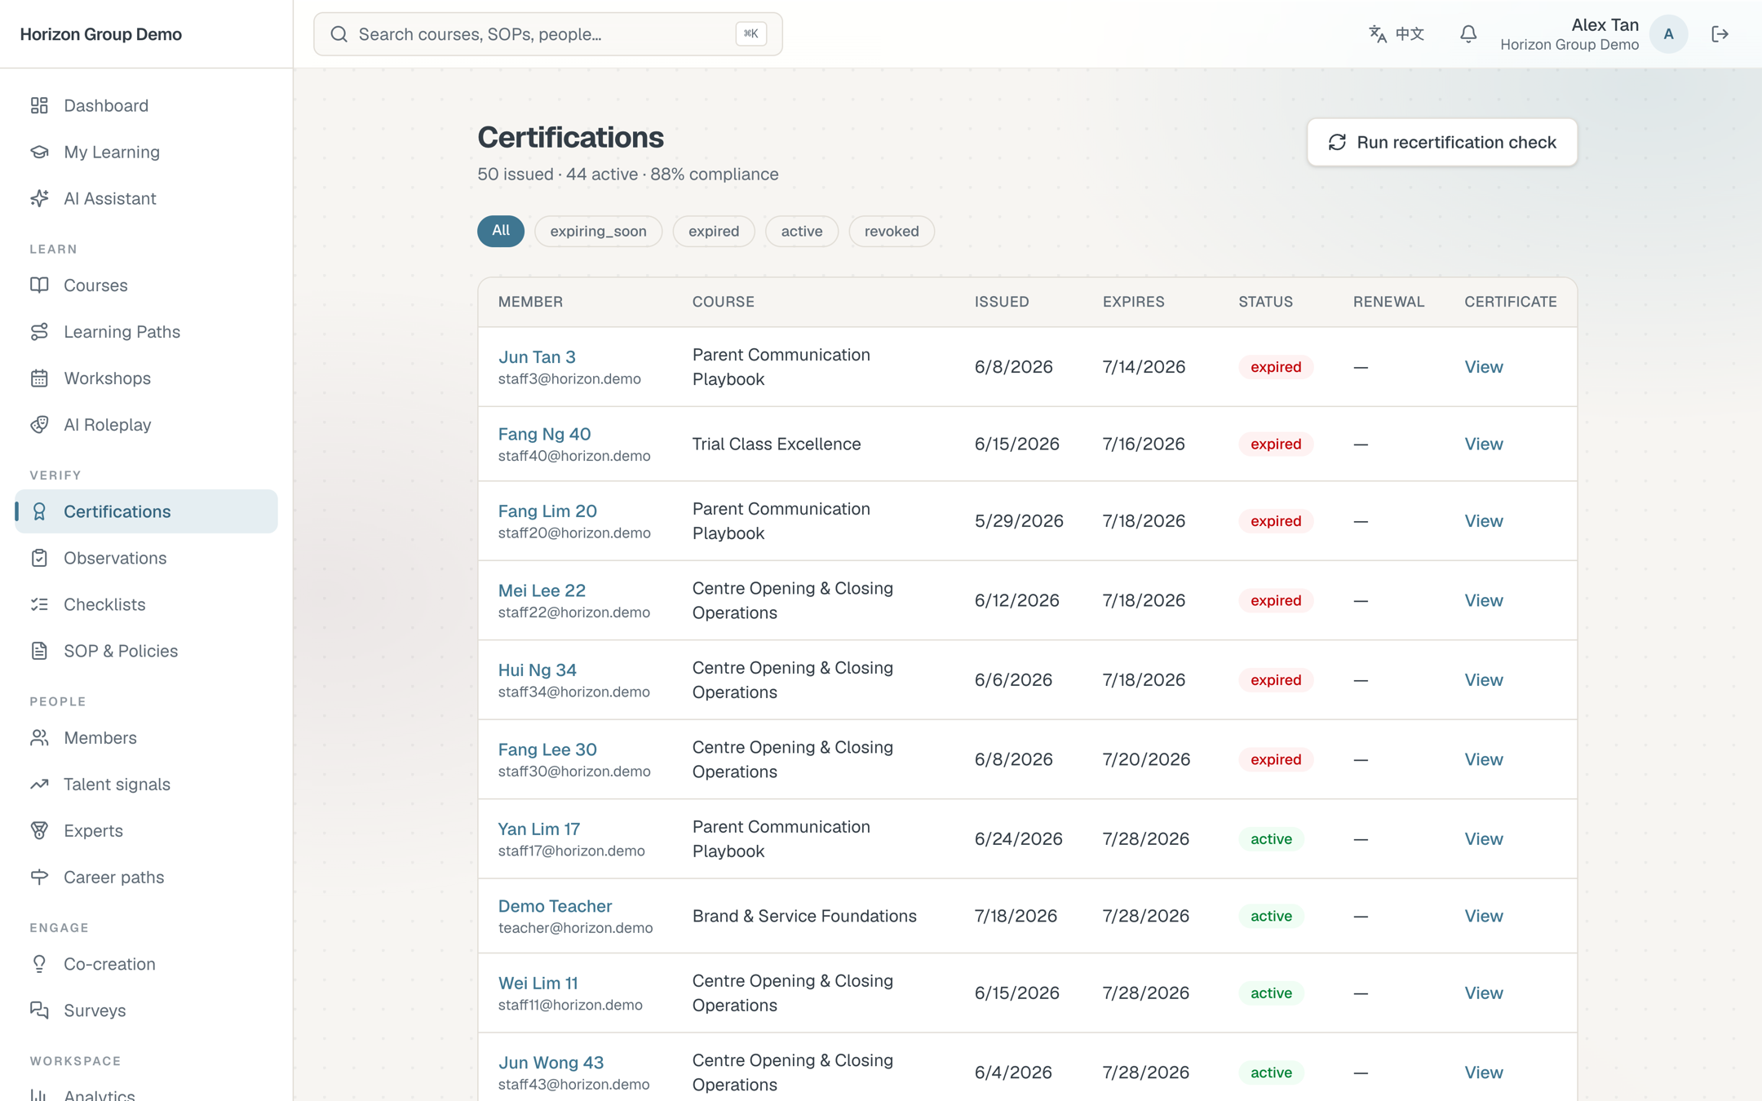This screenshot has height=1101, width=1762.
Task: Open Talent signals in the sidebar
Action: click(146, 784)
